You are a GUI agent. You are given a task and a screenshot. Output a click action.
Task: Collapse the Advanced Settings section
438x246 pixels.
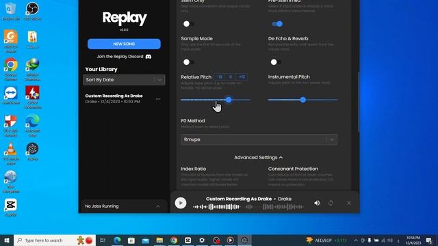click(x=259, y=158)
